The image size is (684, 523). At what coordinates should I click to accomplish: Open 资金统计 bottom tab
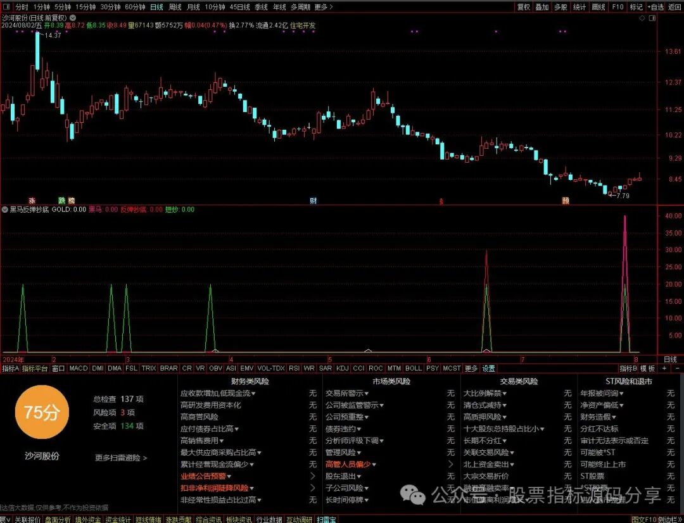pos(118,519)
